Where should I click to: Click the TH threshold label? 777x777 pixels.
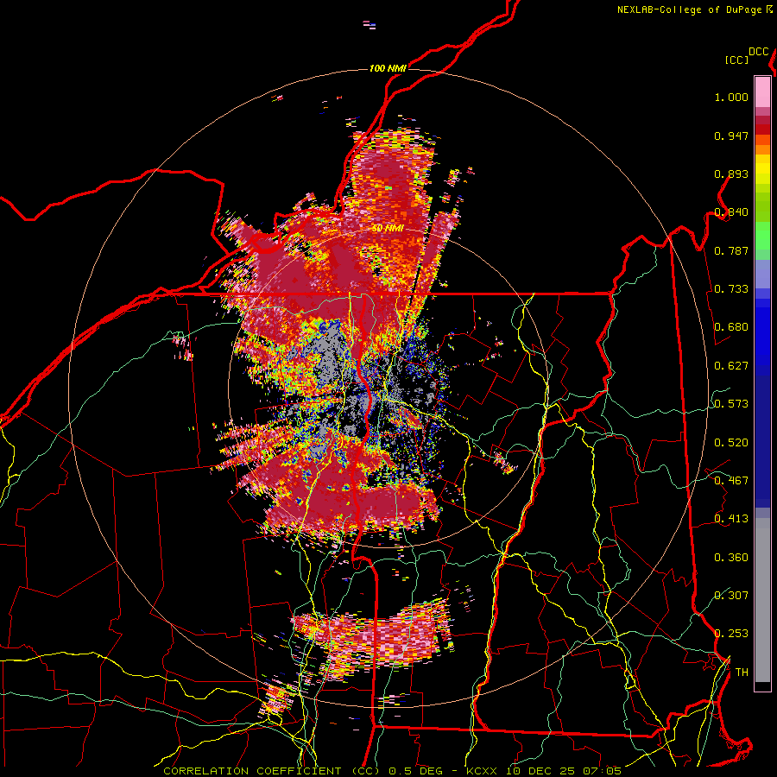742,673
